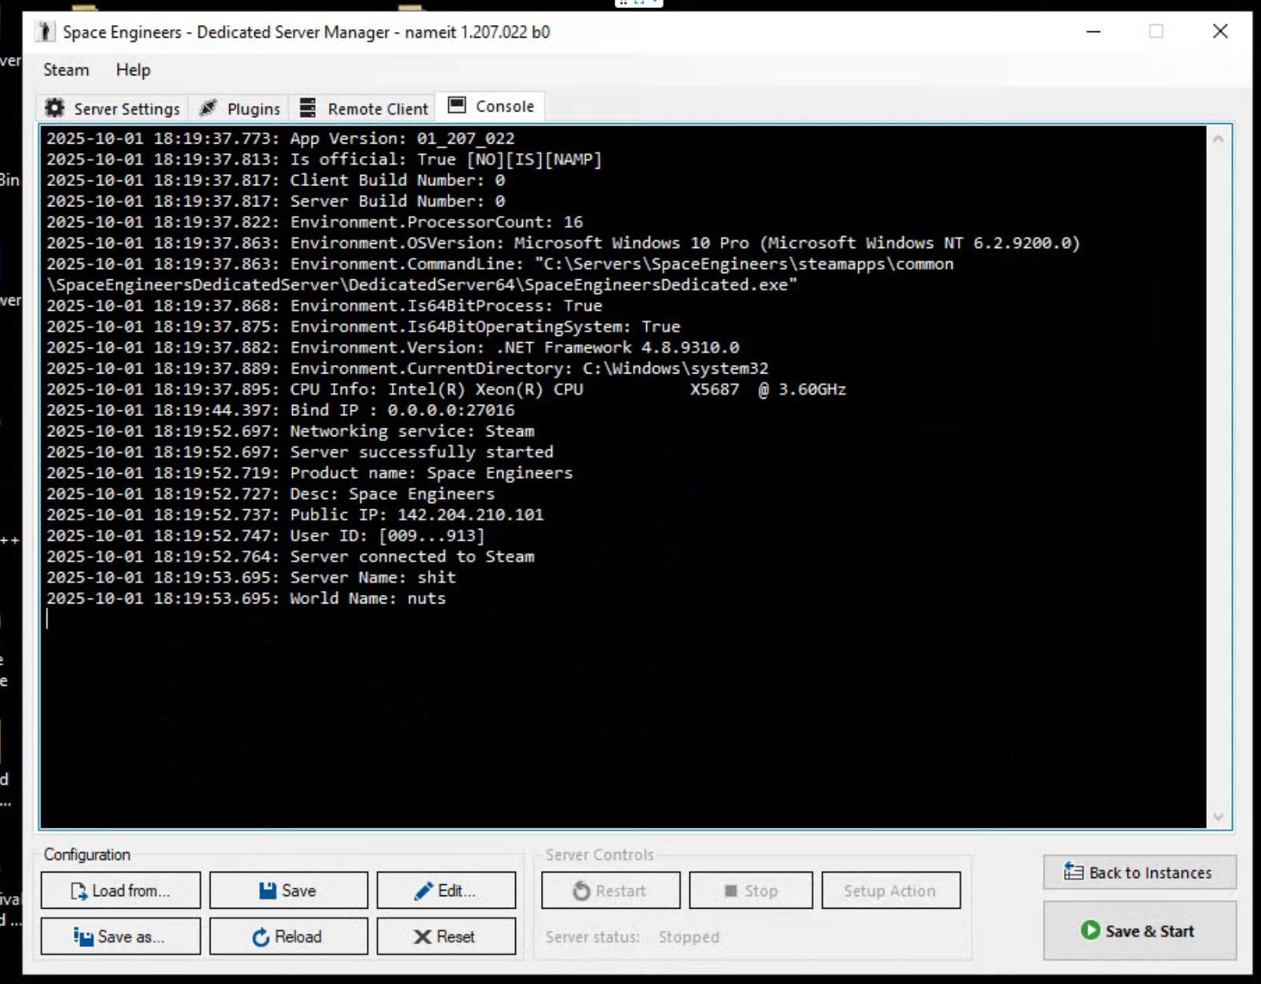Open the Help menu
This screenshot has height=984, width=1261.
coord(133,70)
